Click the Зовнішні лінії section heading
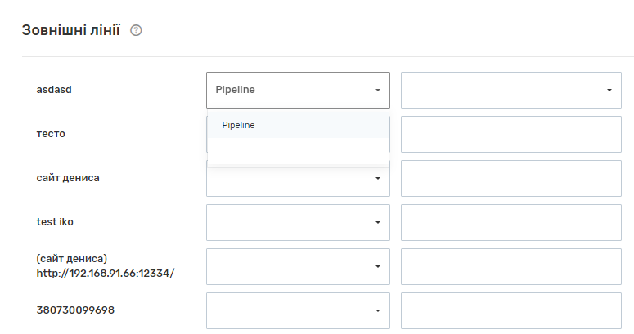Screen dimensions: 634x334 coord(70,31)
